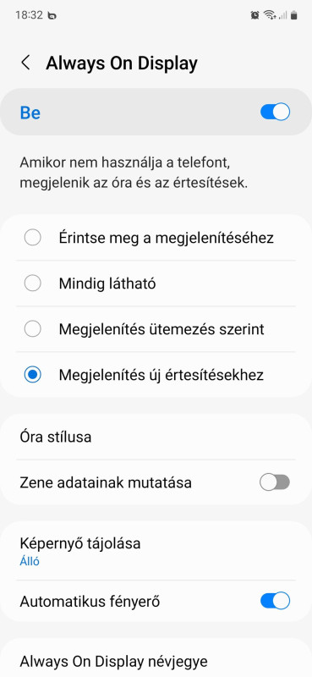Tap the Be label in the header

[30, 113]
